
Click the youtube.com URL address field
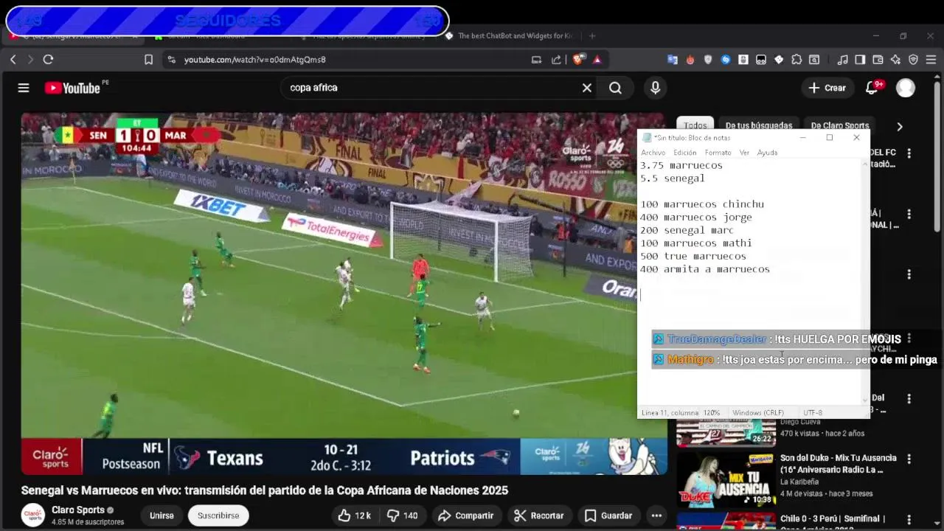click(x=254, y=60)
